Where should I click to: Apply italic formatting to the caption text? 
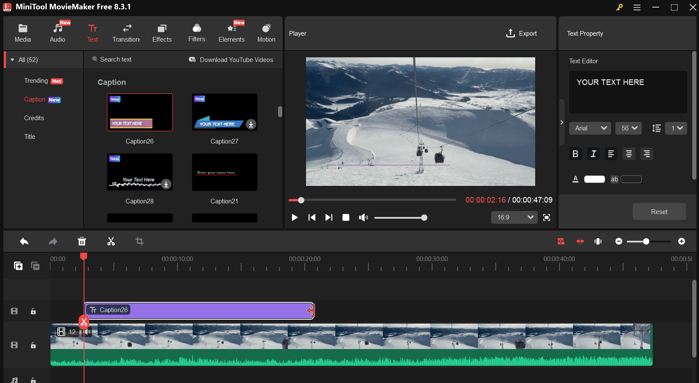[593, 154]
